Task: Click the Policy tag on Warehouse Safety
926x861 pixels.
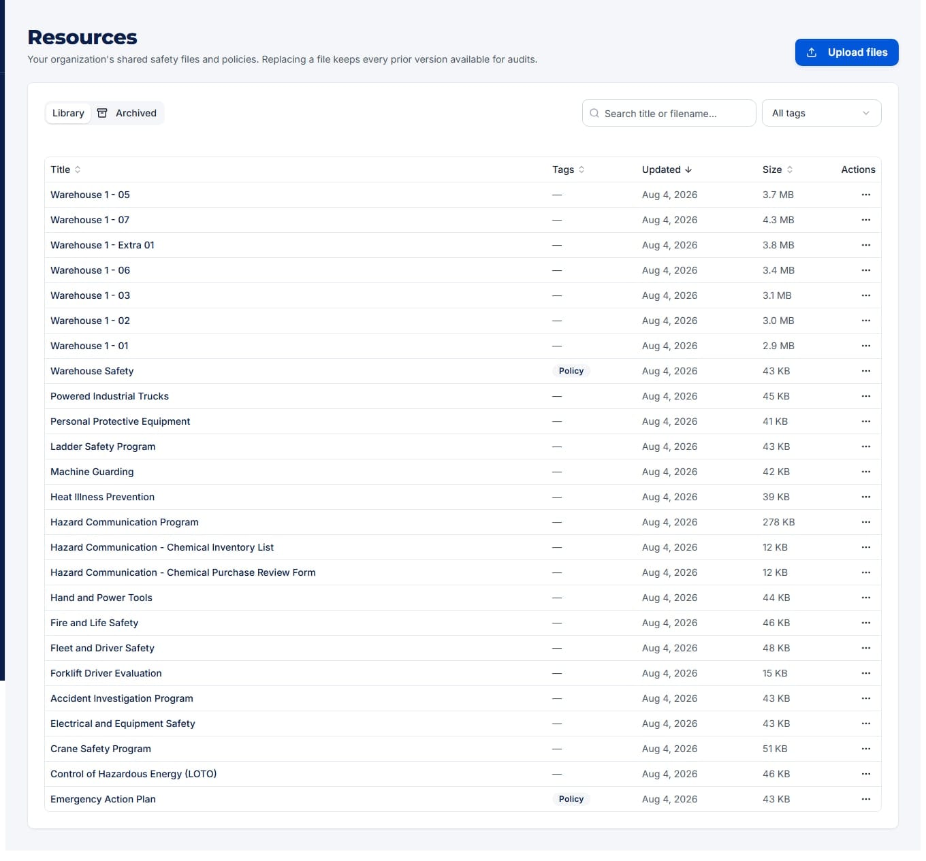Action: tap(571, 371)
